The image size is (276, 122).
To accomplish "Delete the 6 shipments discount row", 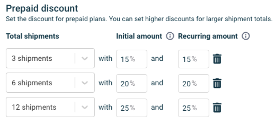I will pos(217,83).
